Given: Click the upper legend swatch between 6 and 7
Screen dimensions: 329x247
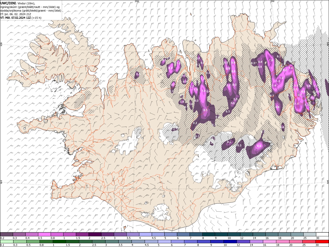Looking at the screenshot, I should point(183,234).
